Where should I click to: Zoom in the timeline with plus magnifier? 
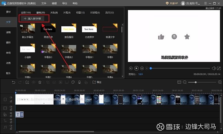[x=220, y=82]
